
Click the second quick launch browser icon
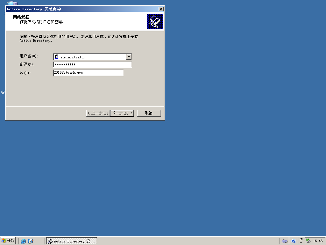tap(31, 241)
